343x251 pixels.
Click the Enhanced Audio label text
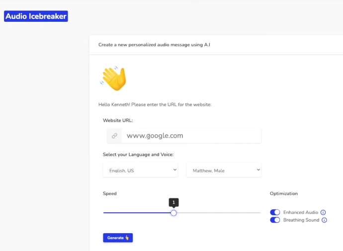[x=301, y=212]
